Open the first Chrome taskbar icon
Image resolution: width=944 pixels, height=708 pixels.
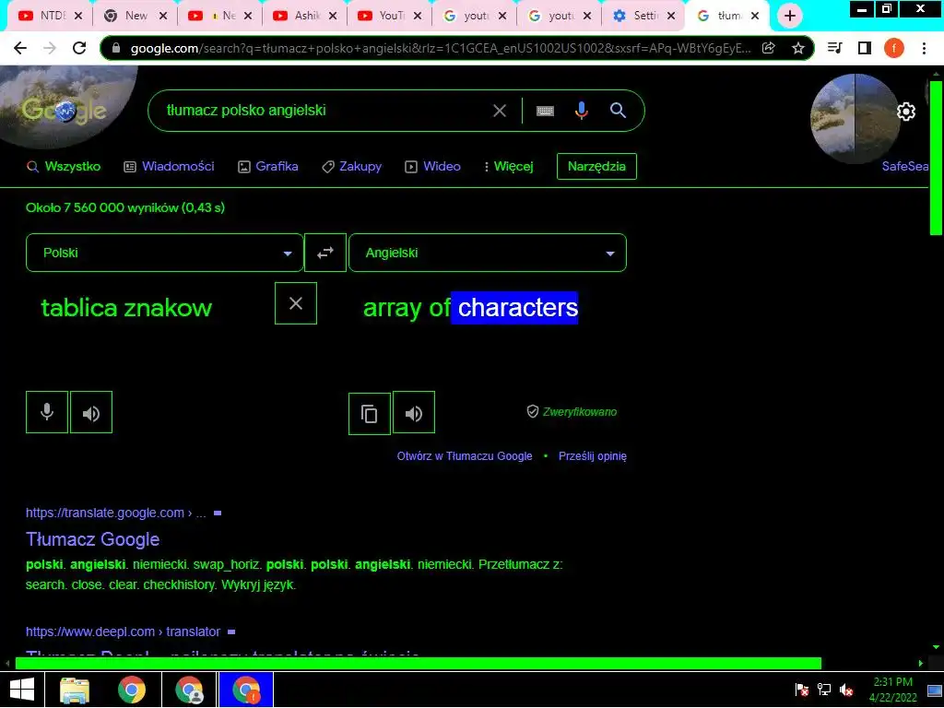(132, 690)
